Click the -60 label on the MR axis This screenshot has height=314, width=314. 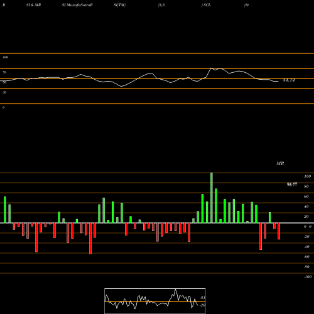pos(306,257)
